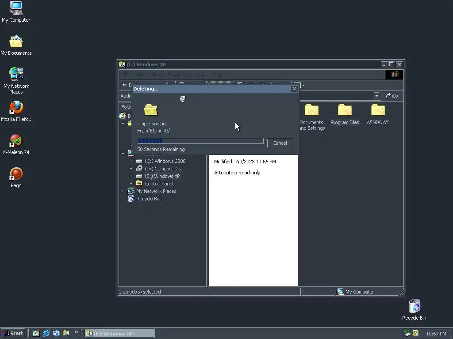Screen dimensions: 453x339
Task: Expand (E:) Windows XP tree node
Action: [x=131, y=176]
